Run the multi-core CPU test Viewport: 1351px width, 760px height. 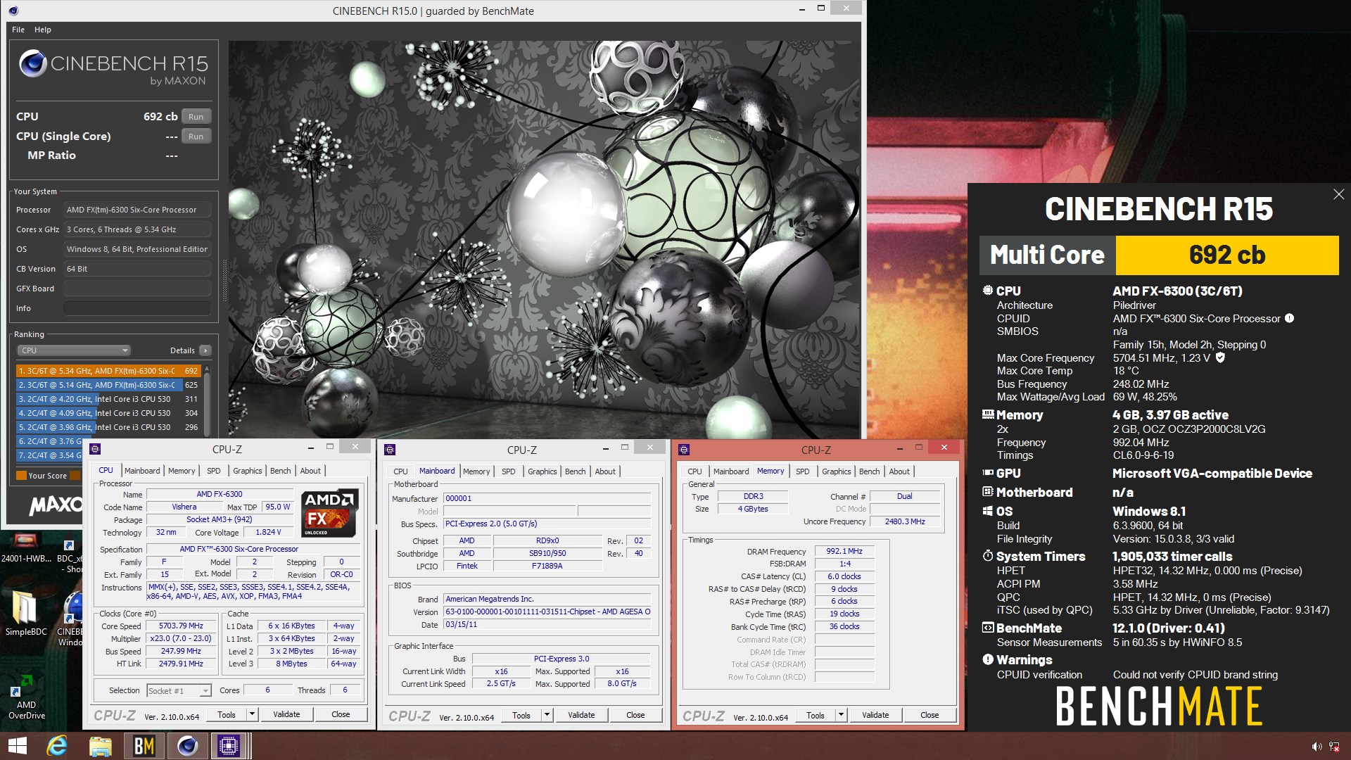click(x=196, y=117)
